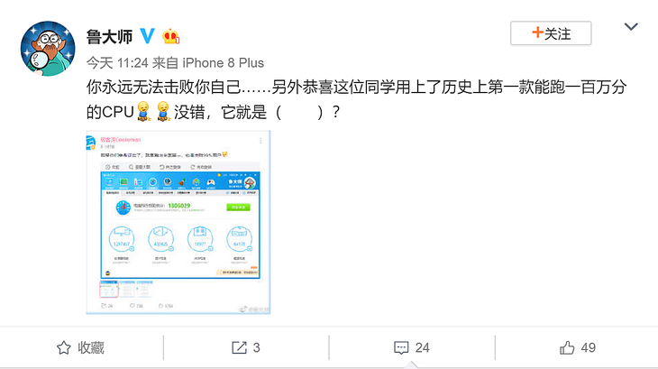The height and width of the screenshot is (369, 658).
Task: Click the 432425 graphics score circle
Action: click(160, 239)
